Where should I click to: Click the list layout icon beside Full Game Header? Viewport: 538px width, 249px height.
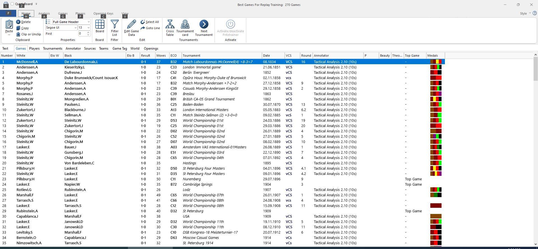click(x=48, y=22)
